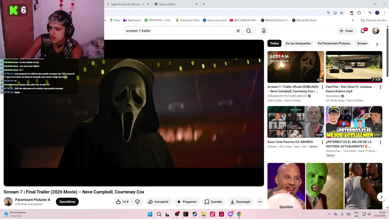Screen dimensions: 389x219
Task: Open the Repelisplus2 bookmark
Action: pyautogui.click(x=132, y=20)
